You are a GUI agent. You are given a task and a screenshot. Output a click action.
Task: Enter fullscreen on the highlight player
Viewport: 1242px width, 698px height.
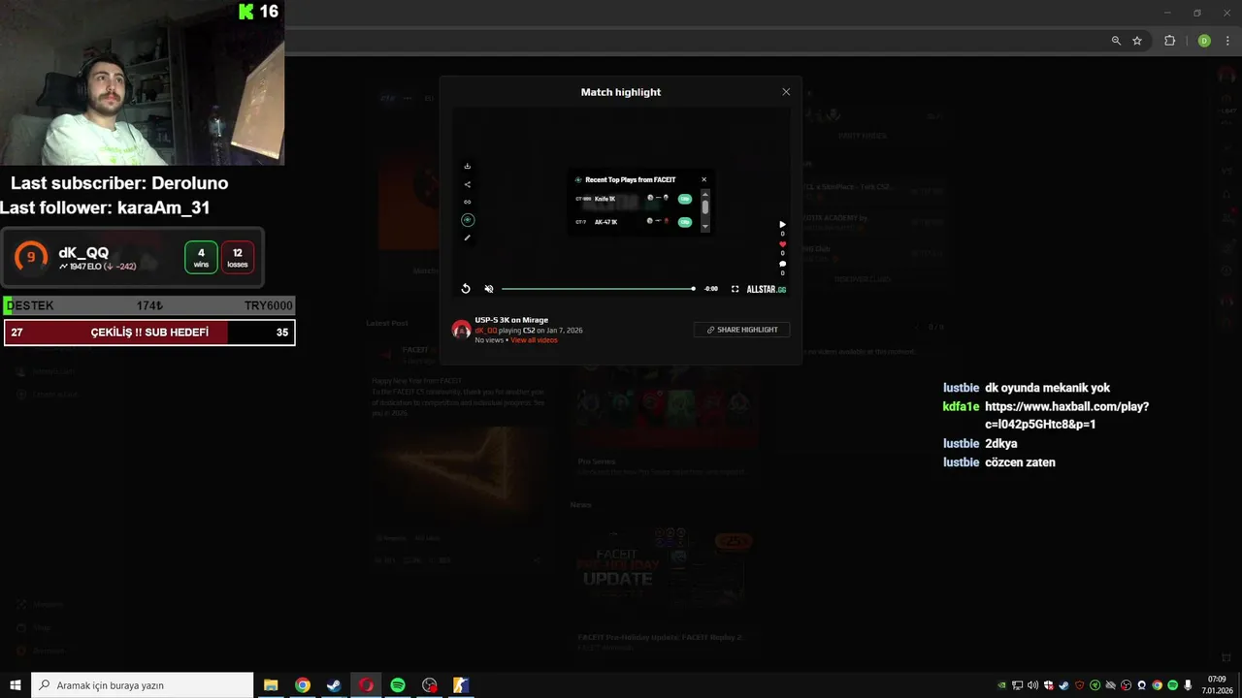click(x=735, y=289)
